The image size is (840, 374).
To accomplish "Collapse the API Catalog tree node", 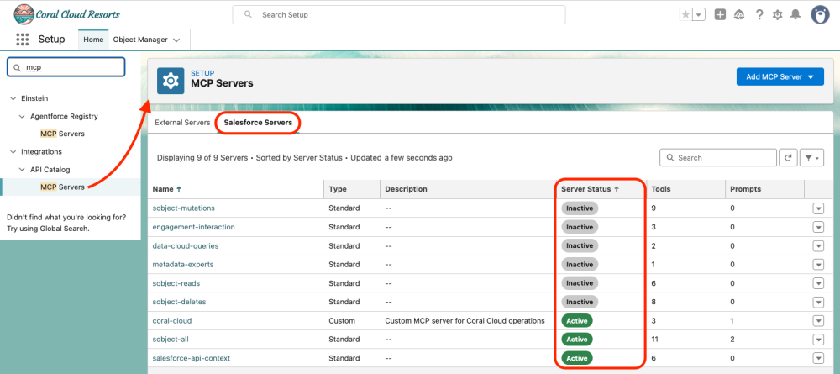I will (22, 170).
